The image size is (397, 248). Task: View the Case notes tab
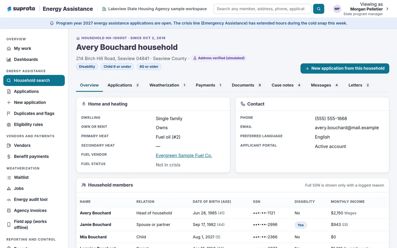pos(286,85)
